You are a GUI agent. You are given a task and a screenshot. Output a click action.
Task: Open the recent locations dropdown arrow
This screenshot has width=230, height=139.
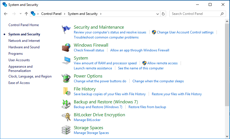point(20,14)
